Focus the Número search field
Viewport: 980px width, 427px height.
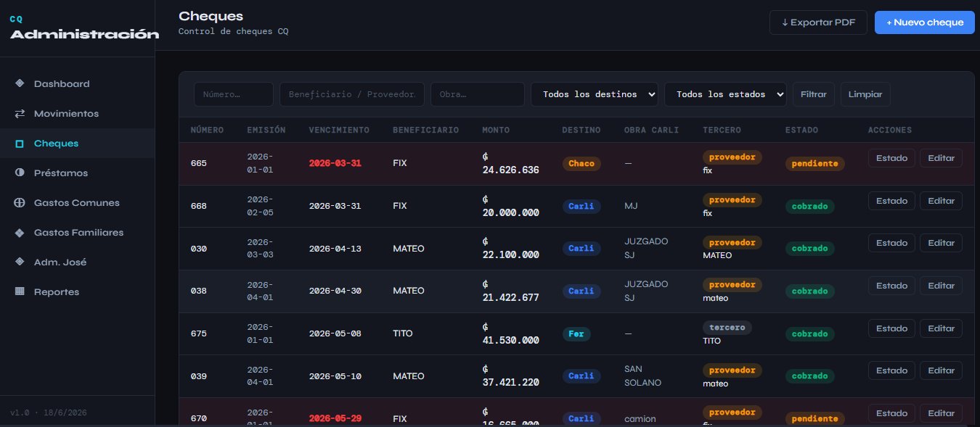(x=234, y=94)
